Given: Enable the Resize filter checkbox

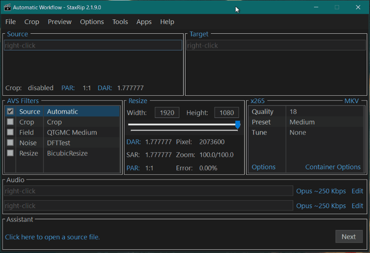Looking at the screenshot, I should click(10, 153).
